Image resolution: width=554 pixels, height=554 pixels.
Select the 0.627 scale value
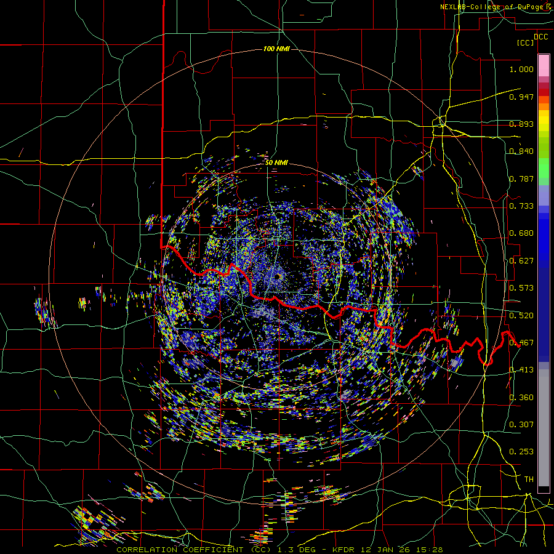coord(521,261)
